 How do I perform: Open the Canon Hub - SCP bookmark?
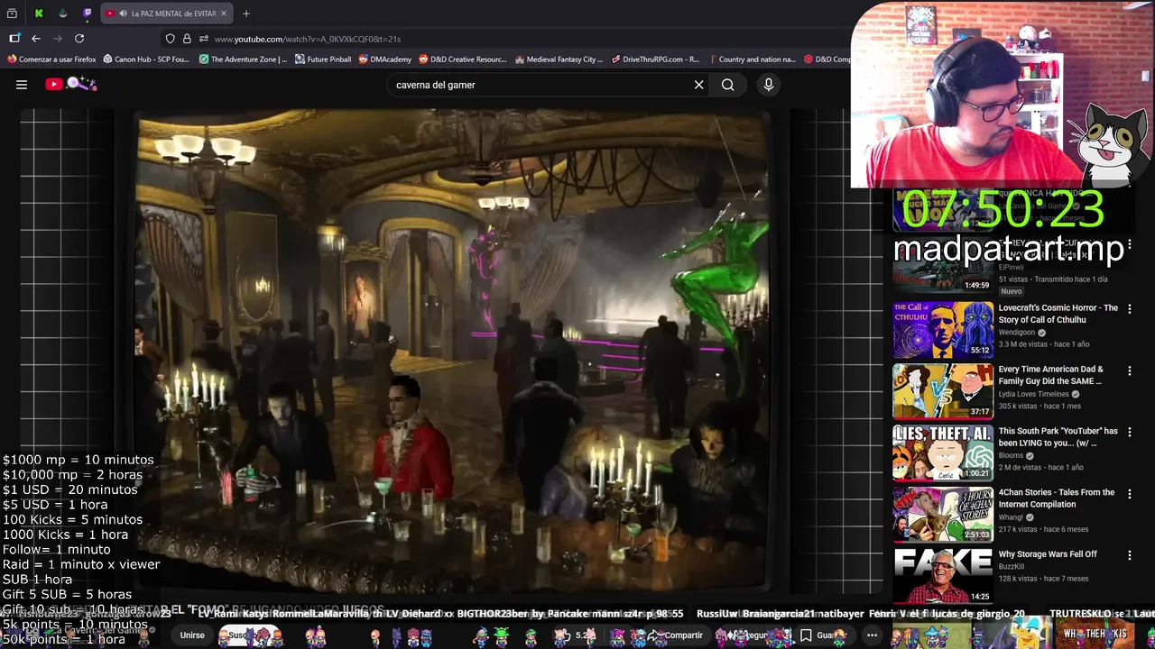coord(146,59)
